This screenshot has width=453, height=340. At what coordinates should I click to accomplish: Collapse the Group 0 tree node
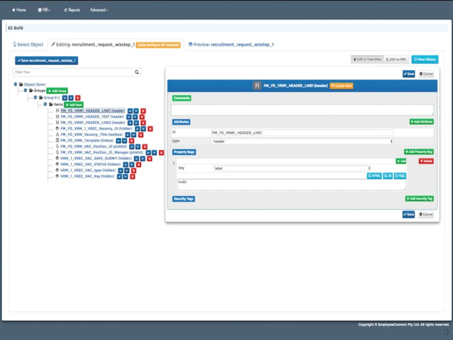35,97
